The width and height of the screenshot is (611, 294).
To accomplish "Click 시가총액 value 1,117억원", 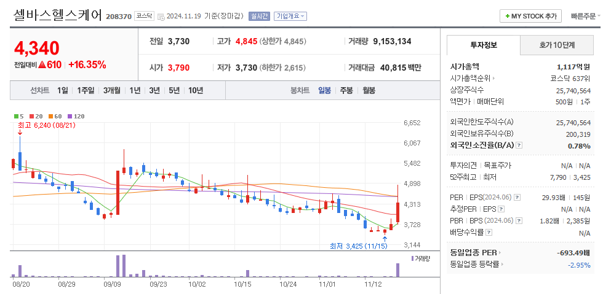I will coord(573,67).
